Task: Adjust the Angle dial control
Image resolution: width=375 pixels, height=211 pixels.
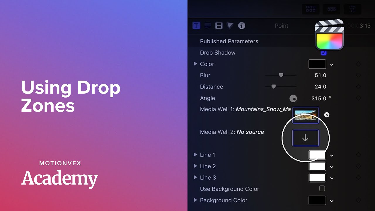Action: point(293,98)
